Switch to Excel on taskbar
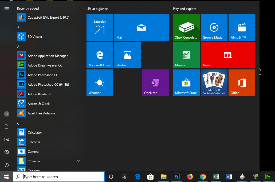Image resolution: width=275 pixels, height=182 pixels. coord(216,177)
